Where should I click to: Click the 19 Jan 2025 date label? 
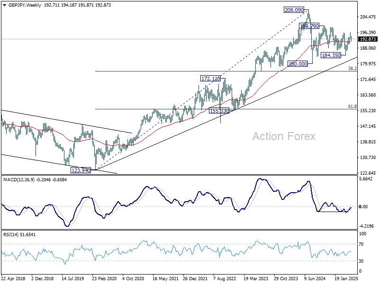[346, 279]
